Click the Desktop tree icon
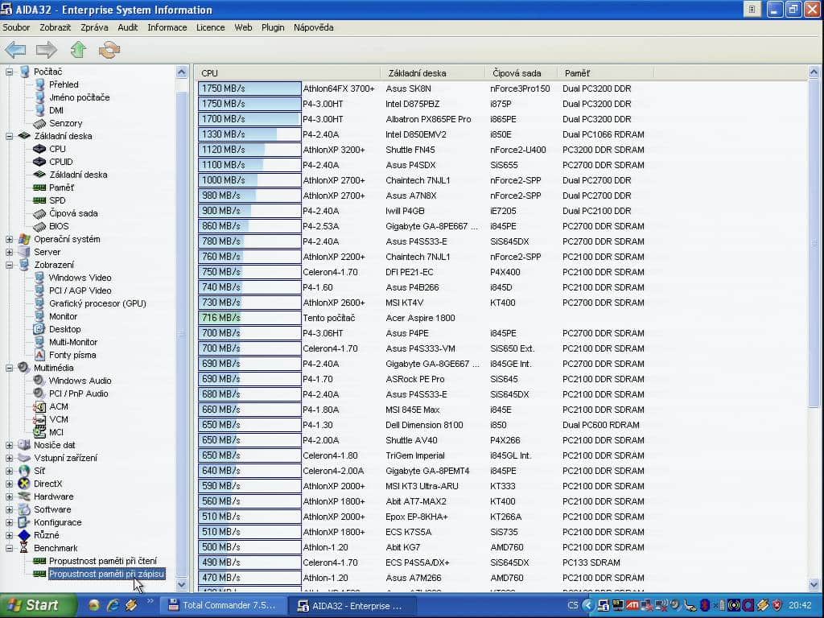824x618 pixels. coord(39,329)
